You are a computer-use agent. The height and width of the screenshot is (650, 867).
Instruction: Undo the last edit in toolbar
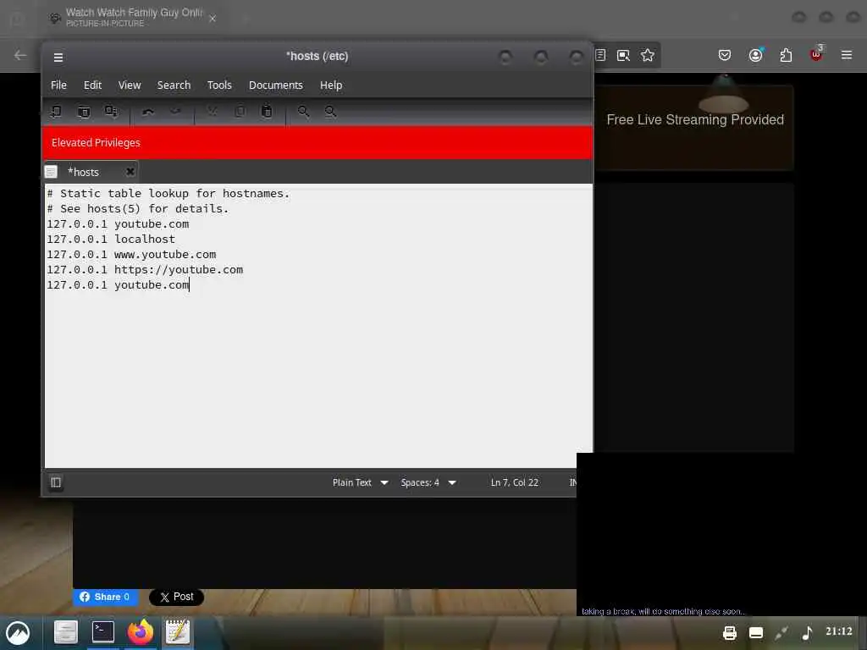point(147,112)
